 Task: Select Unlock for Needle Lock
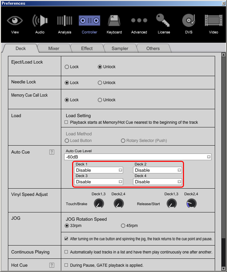(100, 83)
